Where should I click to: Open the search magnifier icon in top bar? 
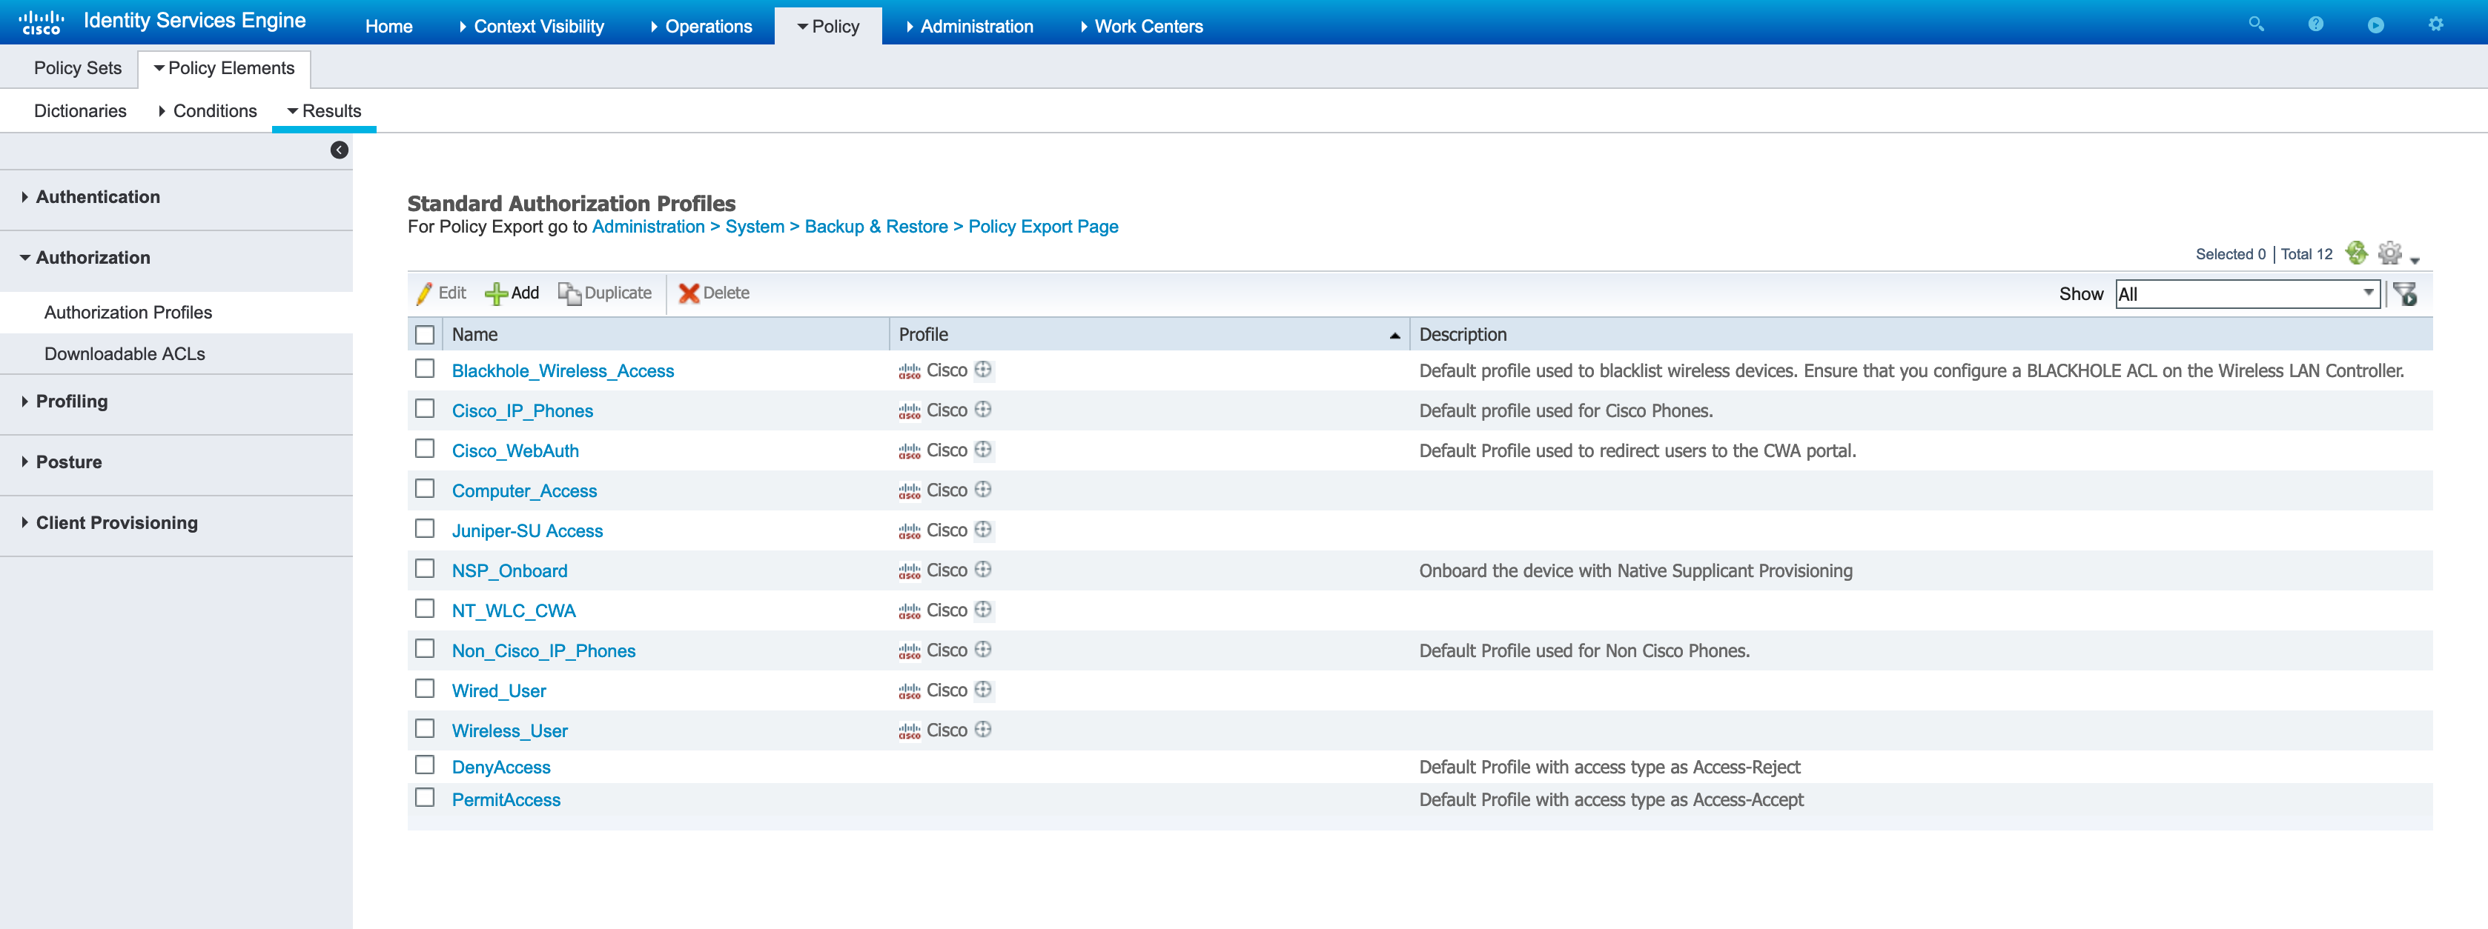[2256, 24]
